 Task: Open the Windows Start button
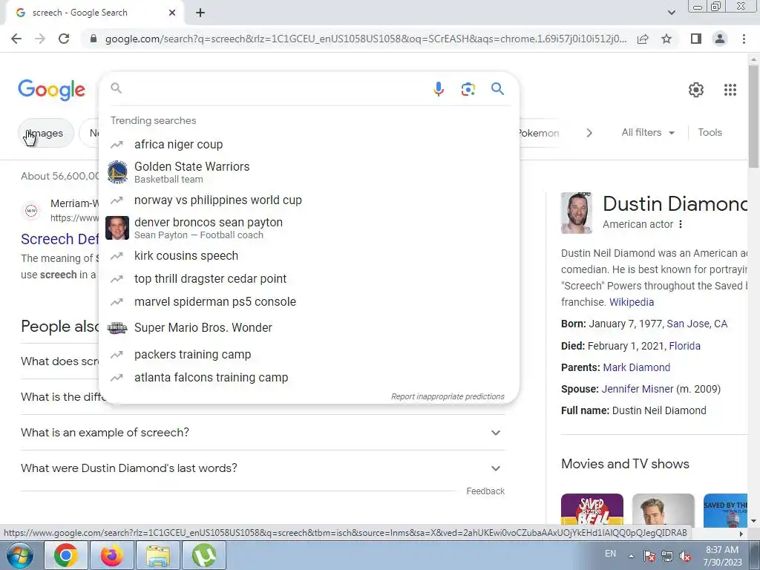[20, 555]
